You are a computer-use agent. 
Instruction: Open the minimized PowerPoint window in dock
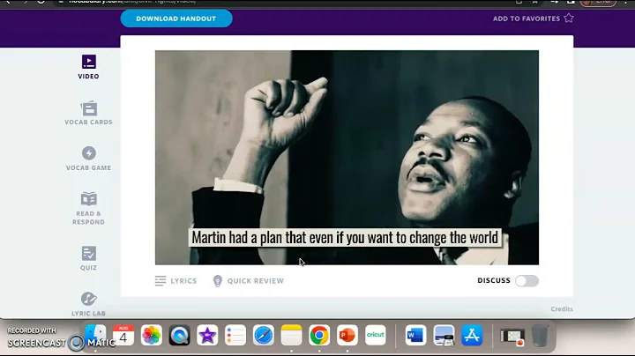[x=512, y=337]
